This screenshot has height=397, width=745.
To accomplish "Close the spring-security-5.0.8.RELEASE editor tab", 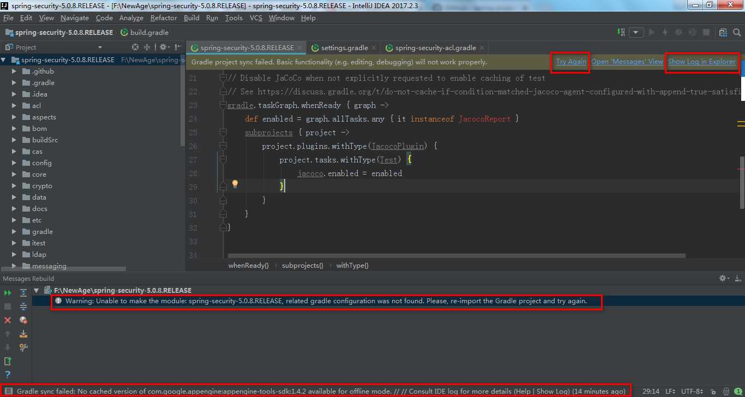I will point(300,48).
